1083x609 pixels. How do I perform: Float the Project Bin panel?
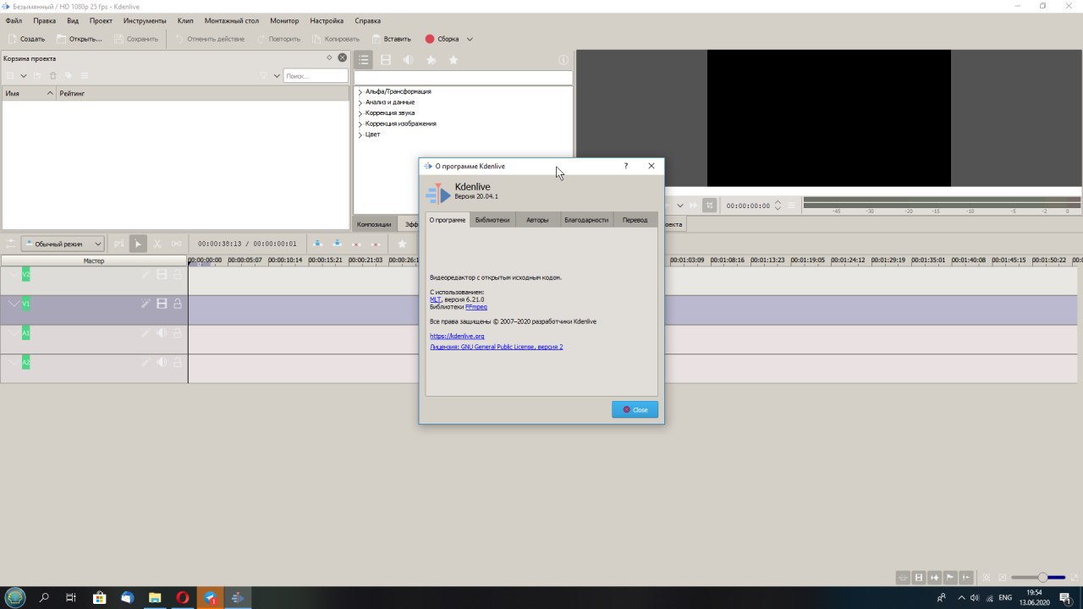pyautogui.click(x=330, y=58)
